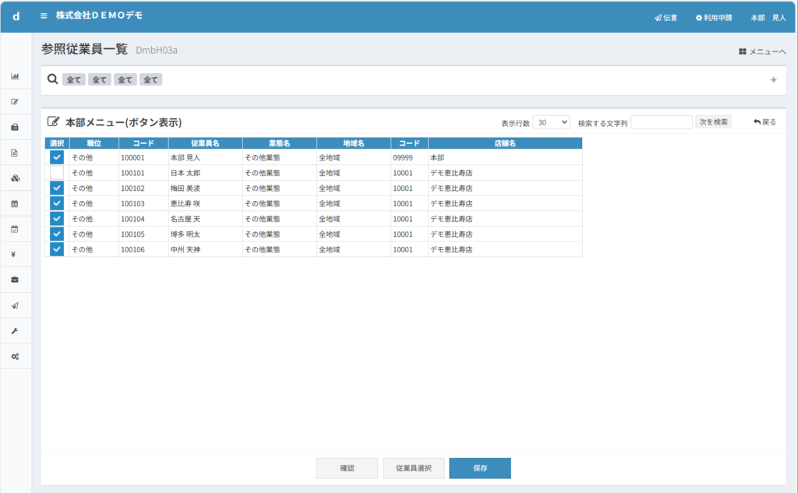Uncheck the box for 本部 見人 row
The width and height of the screenshot is (798, 493).
(x=57, y=157)
